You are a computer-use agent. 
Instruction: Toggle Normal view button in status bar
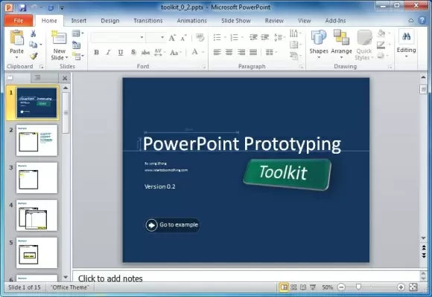tap(284, 287)
